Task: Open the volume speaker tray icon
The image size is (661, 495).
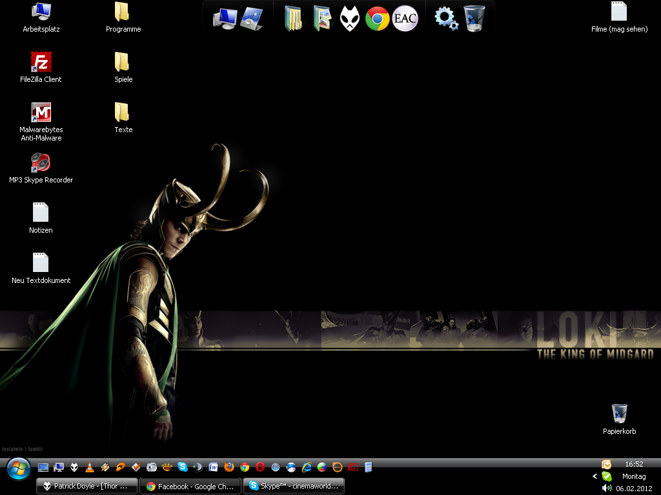Action: pyautogui.click(x=607, y=489)
